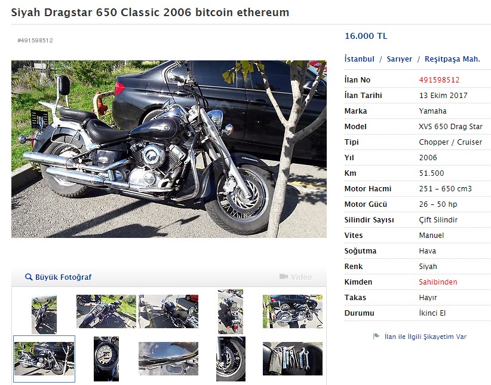Screen dimensions: 491x385
Task: Open the main motorcycle photo
Action: coord(169,149)
